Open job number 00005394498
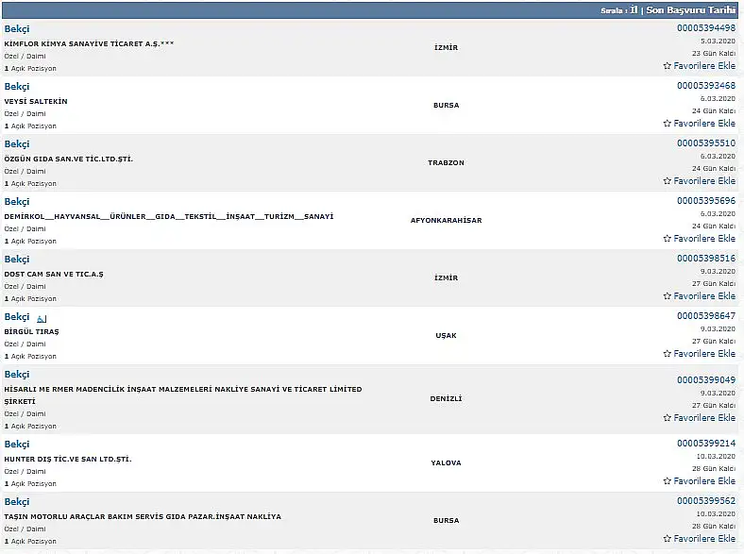The image size is (744, 554). point(706,28)
